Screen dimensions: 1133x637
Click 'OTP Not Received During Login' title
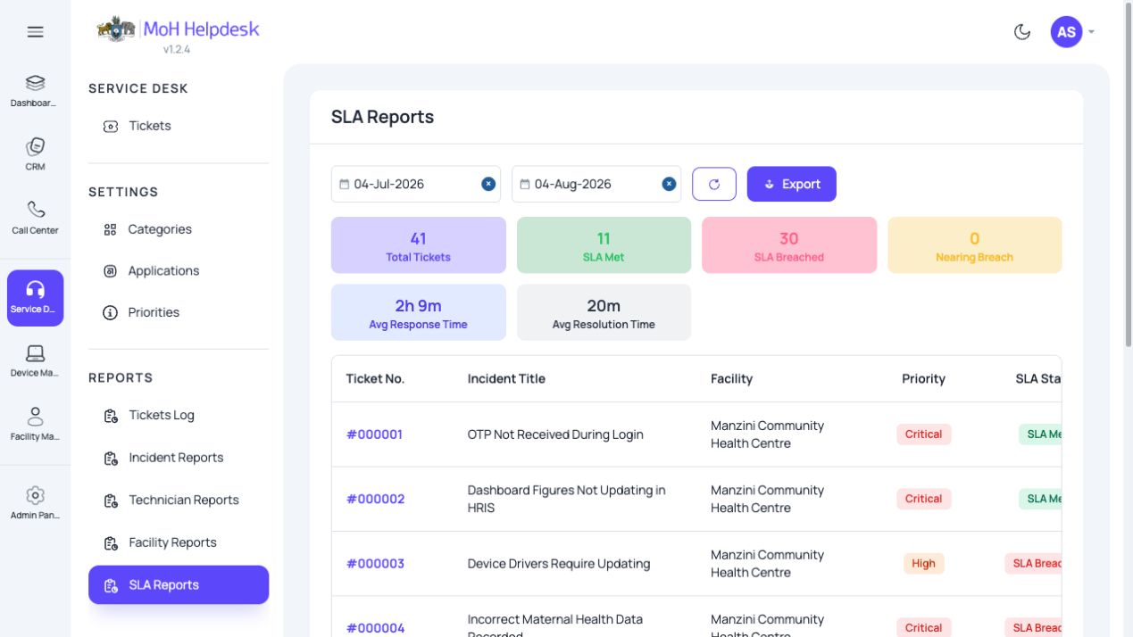(x=555, y=434)
